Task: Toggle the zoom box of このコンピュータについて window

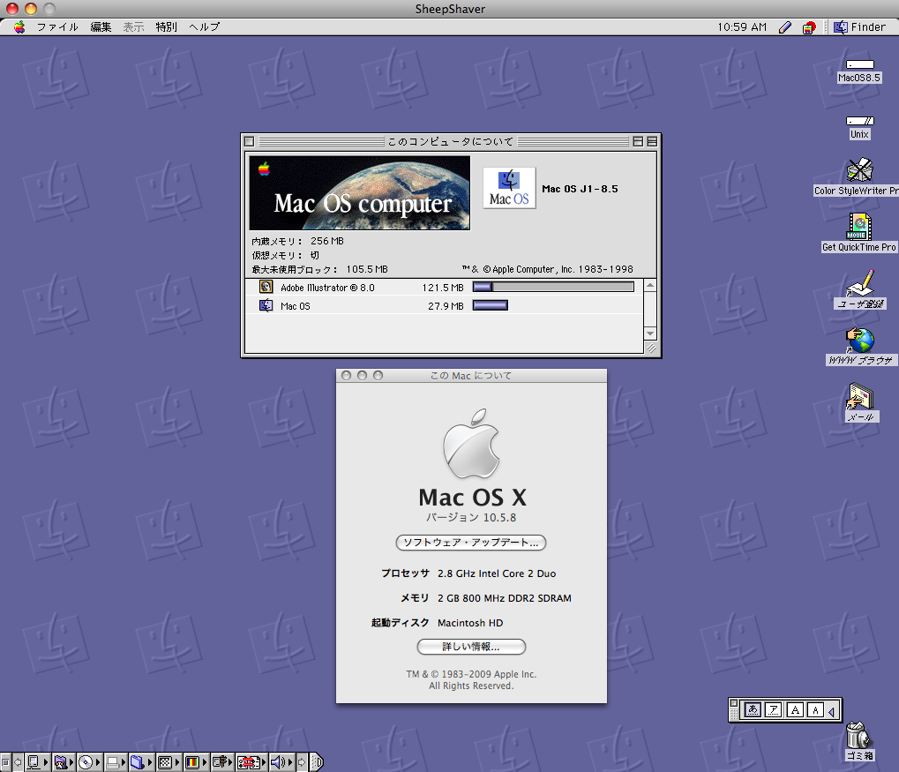Action: (x=638, y=141)
